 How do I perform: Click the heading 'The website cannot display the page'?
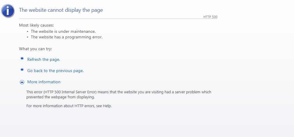[x=61, y=10]
